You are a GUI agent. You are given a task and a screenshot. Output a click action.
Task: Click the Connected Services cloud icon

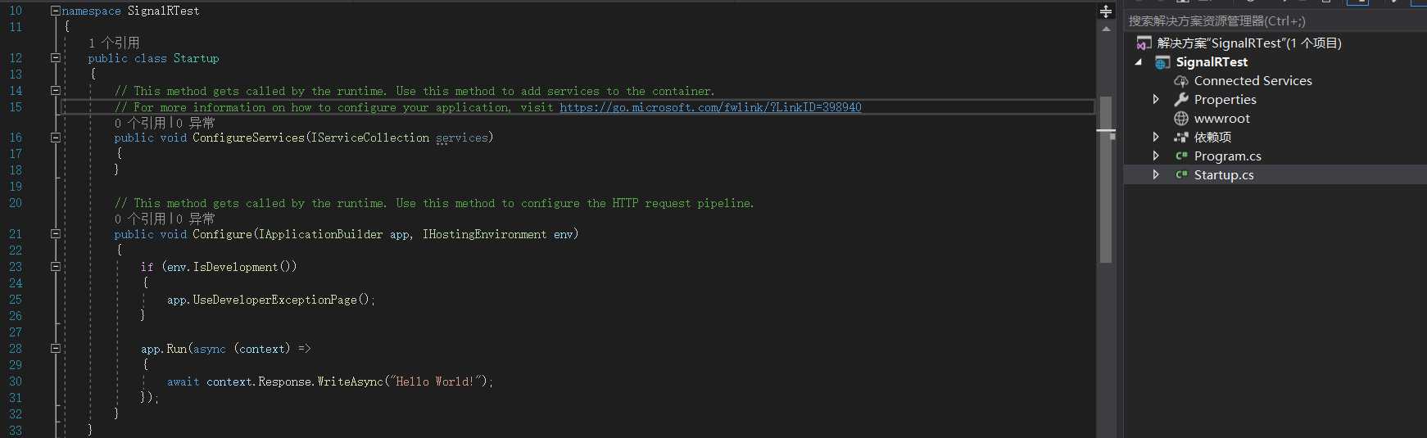[1181, 81]
